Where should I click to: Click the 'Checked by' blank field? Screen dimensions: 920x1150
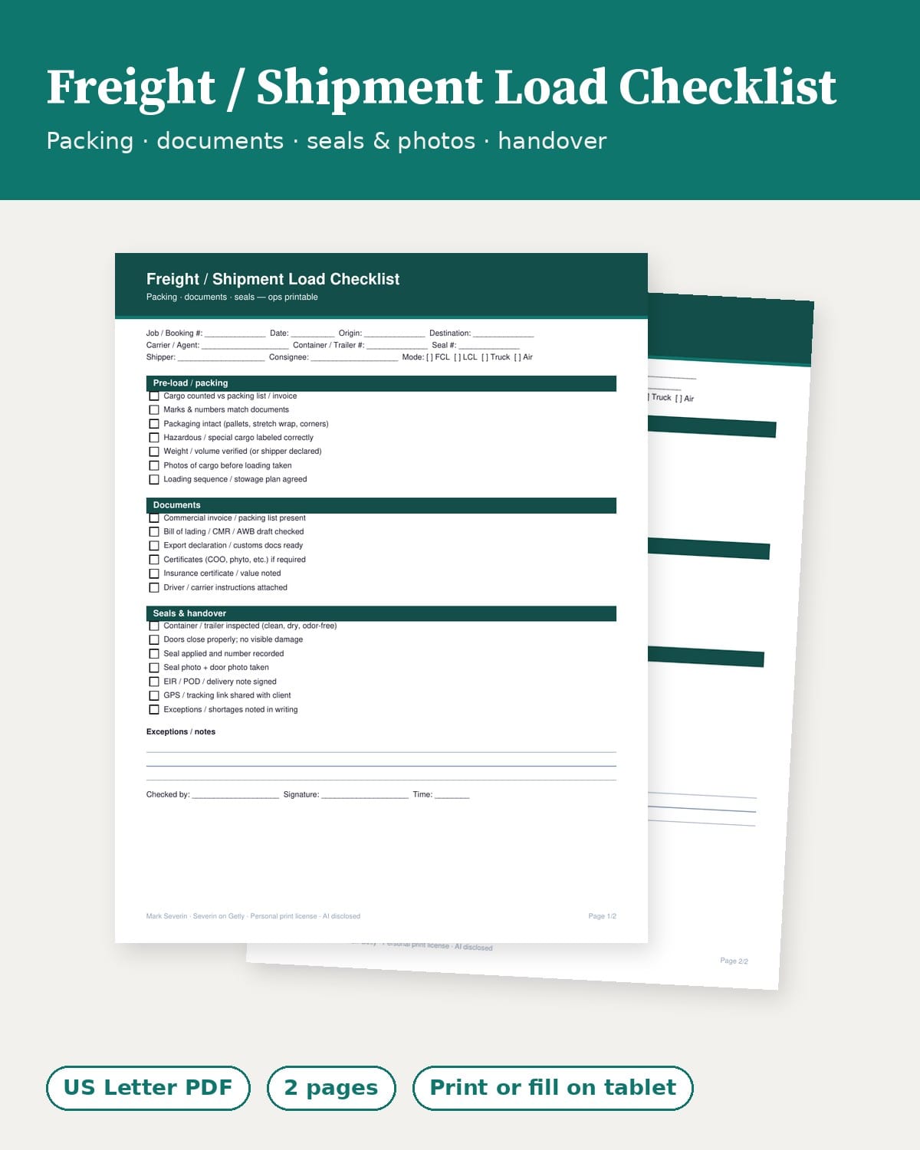click(x=235, y=796)
